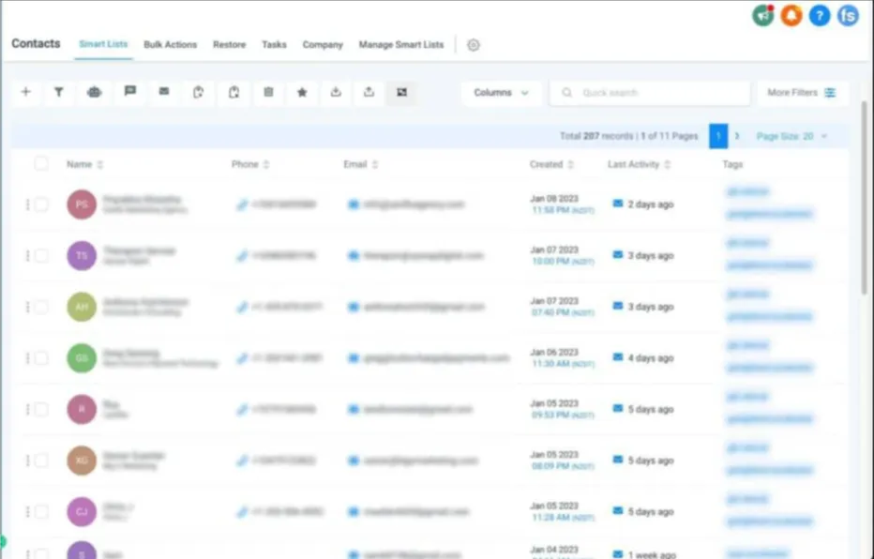Sort by Last Activity column arrows
874x559 pixels.
(667, 164)
